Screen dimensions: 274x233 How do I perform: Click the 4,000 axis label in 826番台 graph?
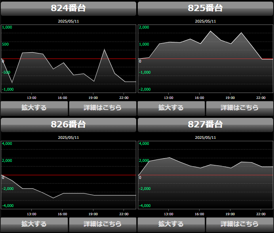pos(7,144)
